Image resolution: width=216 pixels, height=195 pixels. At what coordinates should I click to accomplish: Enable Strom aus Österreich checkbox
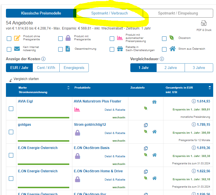tap(164, 49)
